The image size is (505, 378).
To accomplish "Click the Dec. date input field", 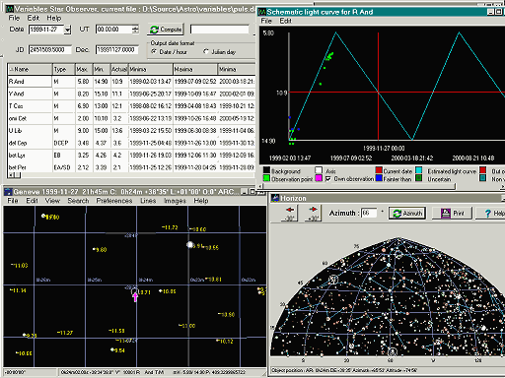I will coord(117,50).
